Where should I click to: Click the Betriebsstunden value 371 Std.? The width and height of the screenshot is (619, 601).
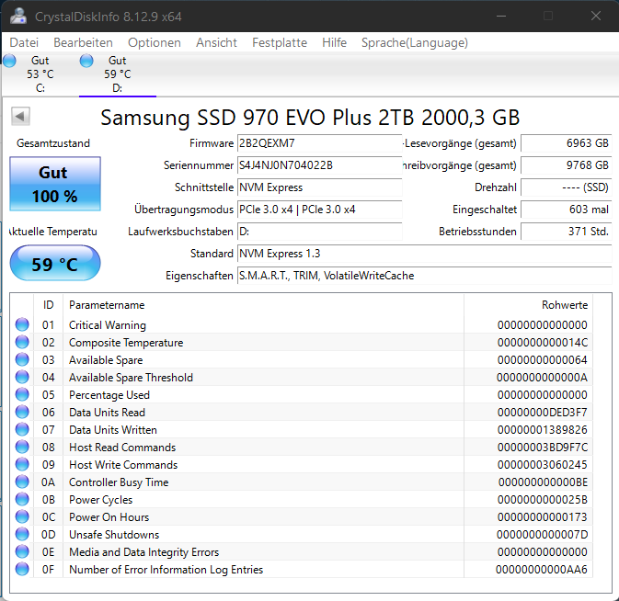click(x=566, y=232)
